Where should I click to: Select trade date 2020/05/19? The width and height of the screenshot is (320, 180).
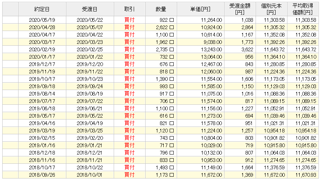point(42,20)
